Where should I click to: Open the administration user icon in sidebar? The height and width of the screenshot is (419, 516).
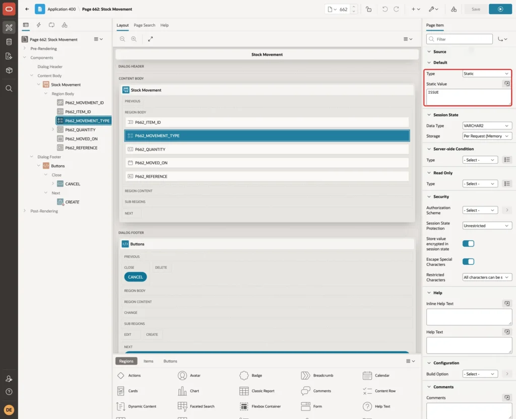coord(9,379)
